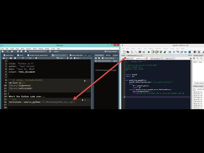
Task: Click the Save icon in RStudio main toolbar
Action: pyautogui.click(x=18, y=51)
